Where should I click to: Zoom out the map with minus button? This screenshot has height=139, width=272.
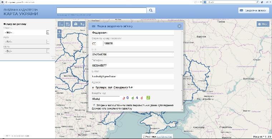tap(59, 36)
